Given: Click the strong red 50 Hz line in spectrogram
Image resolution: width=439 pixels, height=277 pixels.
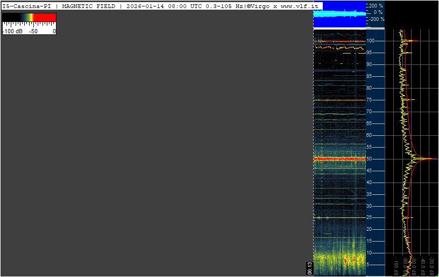Looking at the screenshot, I should click(x=339, y=159).
